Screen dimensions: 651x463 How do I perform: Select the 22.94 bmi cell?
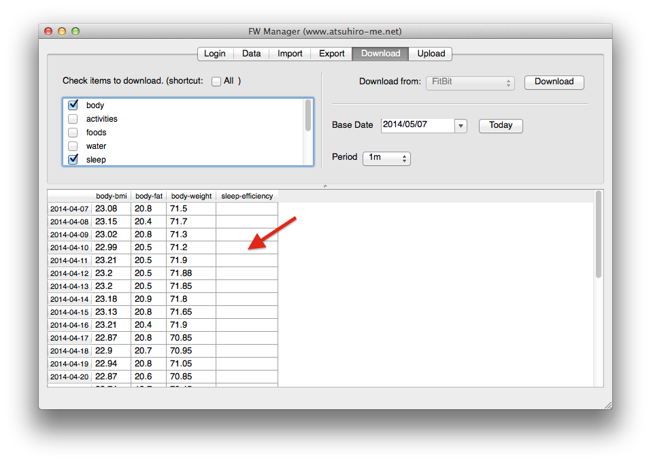click(x=112, y=364)
